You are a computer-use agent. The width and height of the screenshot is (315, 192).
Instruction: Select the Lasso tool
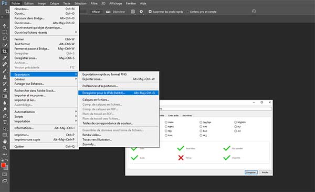click(4, 38)
